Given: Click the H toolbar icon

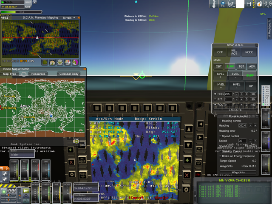Looking at the screenshot, I should (x=249, y=4).
